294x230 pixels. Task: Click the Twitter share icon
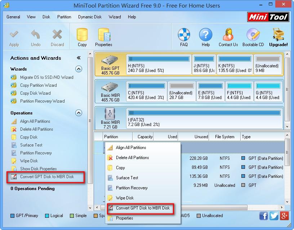click(x=273, y=216)
